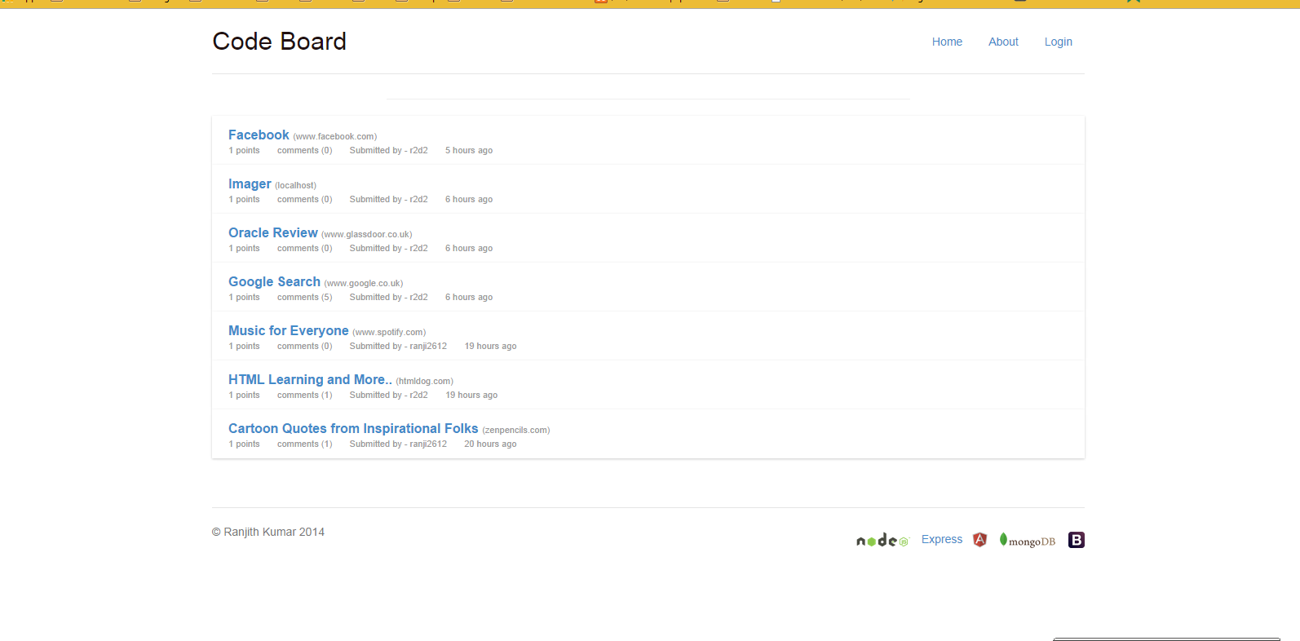
Task: Click '1 points' on Google Search row
Action: [244, 297]
